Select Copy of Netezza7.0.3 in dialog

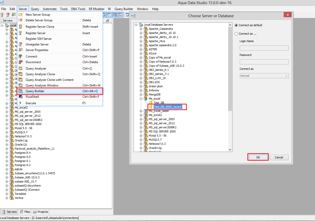[163, 62]
